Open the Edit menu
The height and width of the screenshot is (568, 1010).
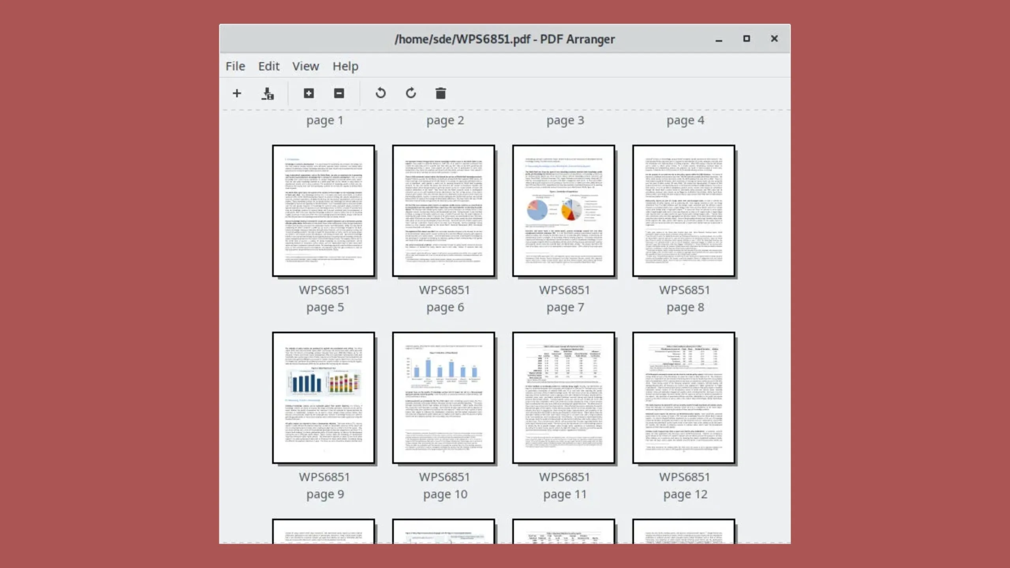tap(269, 66)
